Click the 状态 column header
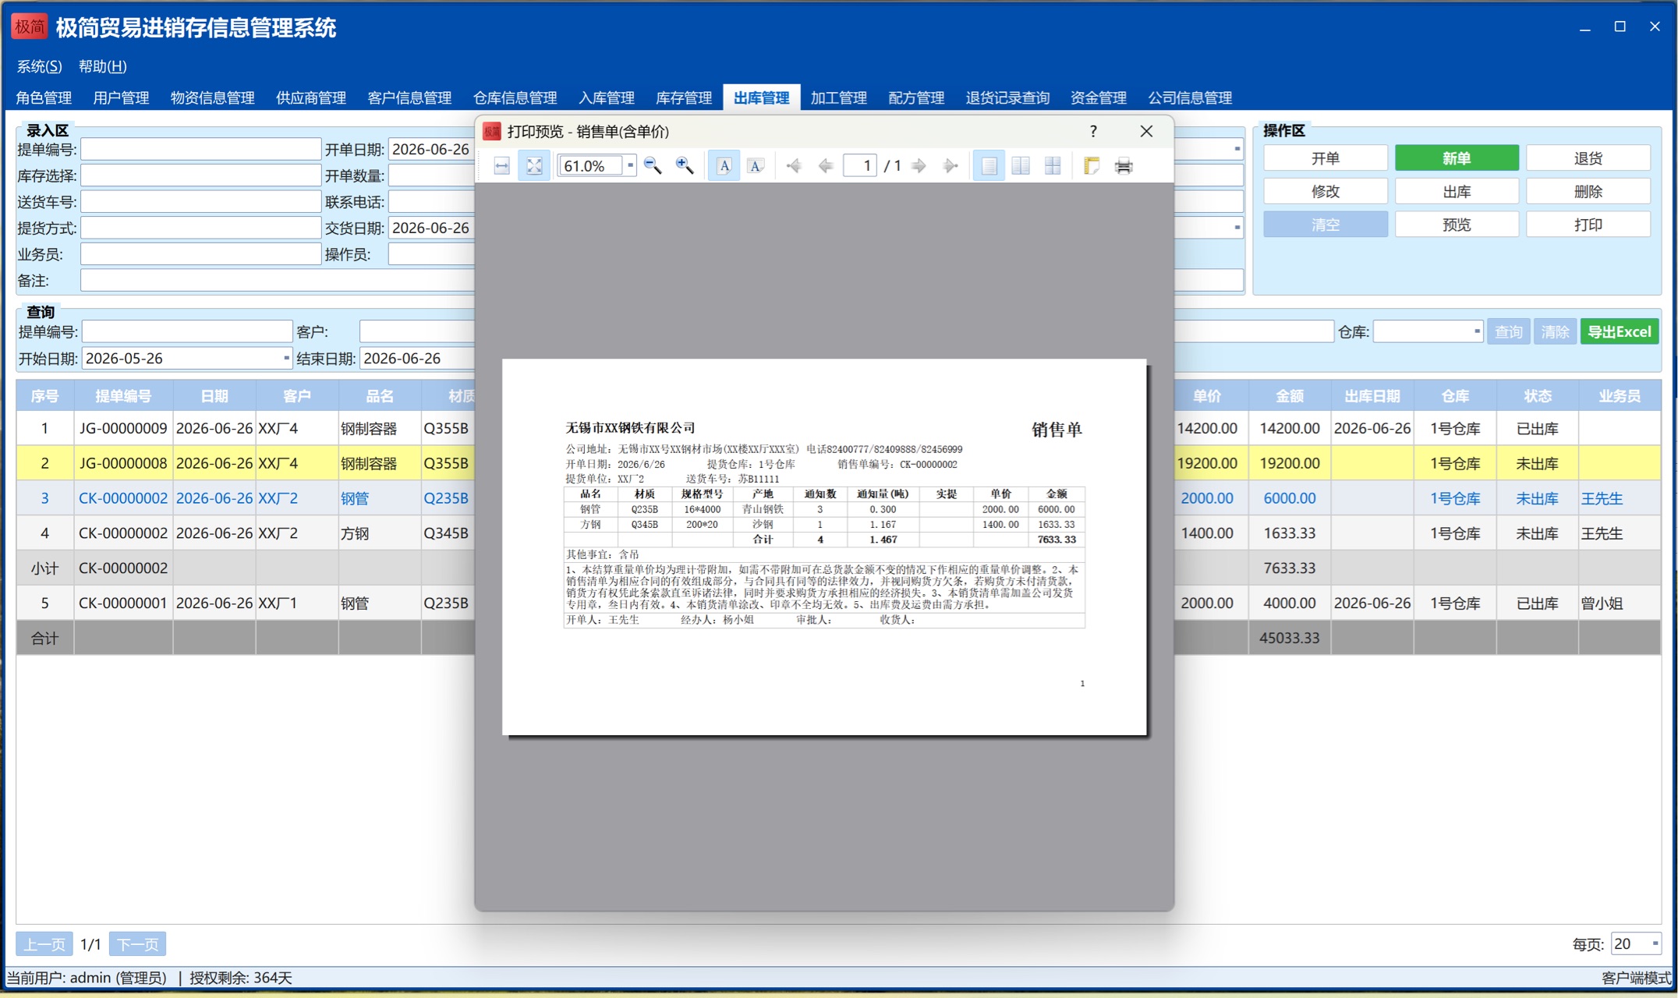 click(x=1538, y=396)
